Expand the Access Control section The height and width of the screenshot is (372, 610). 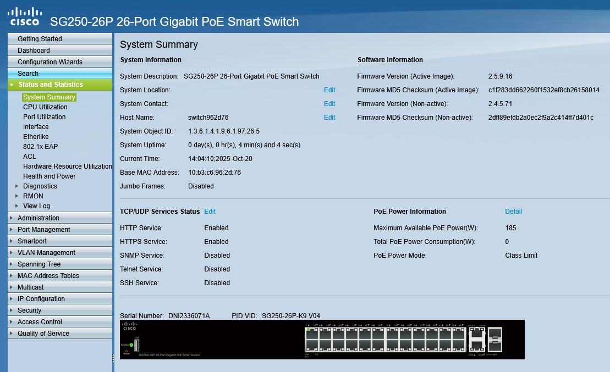coord(60,322)
